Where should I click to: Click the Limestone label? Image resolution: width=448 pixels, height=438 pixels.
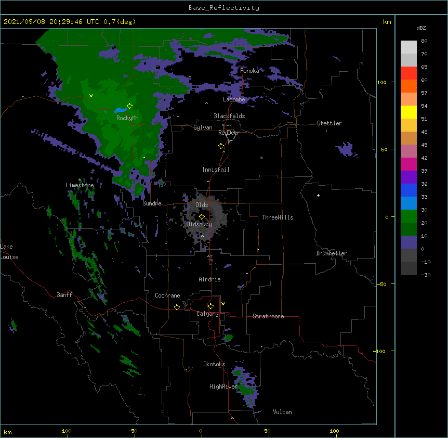click(x=80, y=185)
